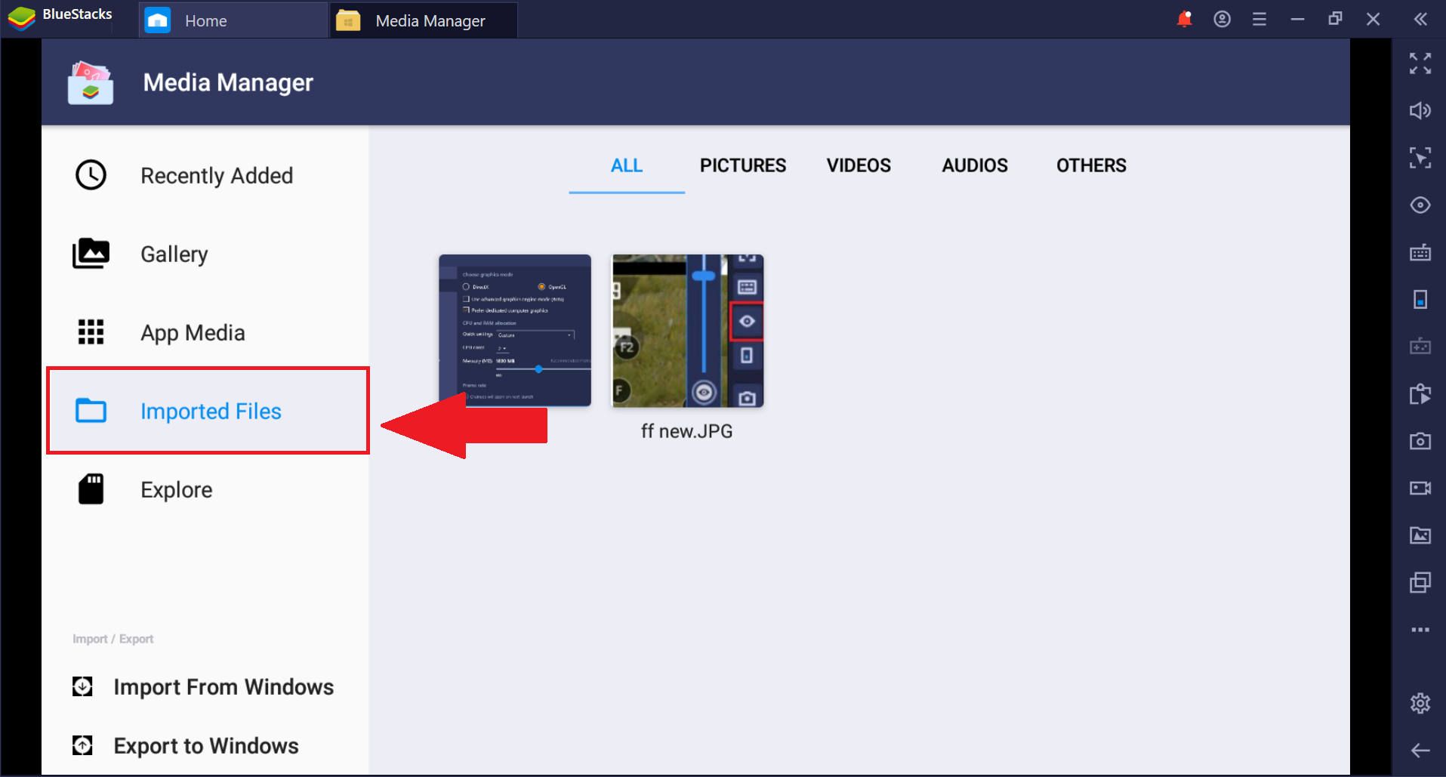Click the back arrow in sidebar
Viewport: 1446px width, 777px height.
[1420, 750]
